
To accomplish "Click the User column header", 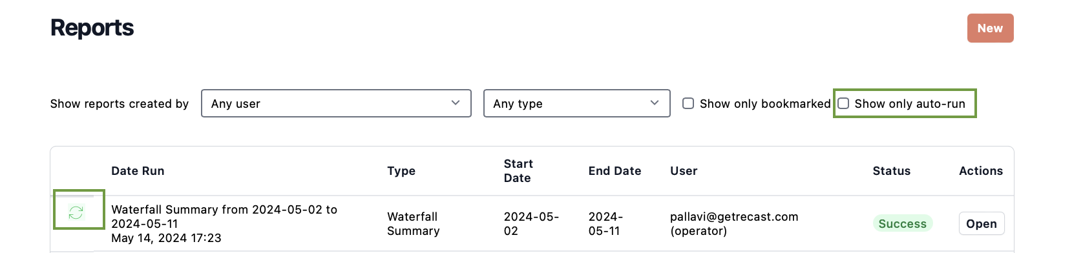I will click(x=684, y=171).
